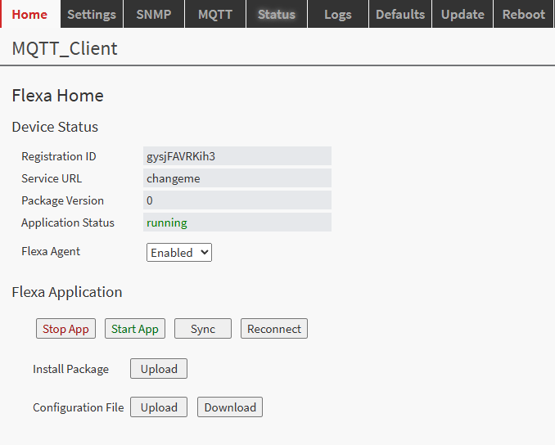View the Logs tab
555x445 pixels.
(338, 15)
